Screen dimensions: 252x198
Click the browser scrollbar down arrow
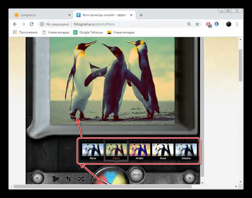coord(240,182)
